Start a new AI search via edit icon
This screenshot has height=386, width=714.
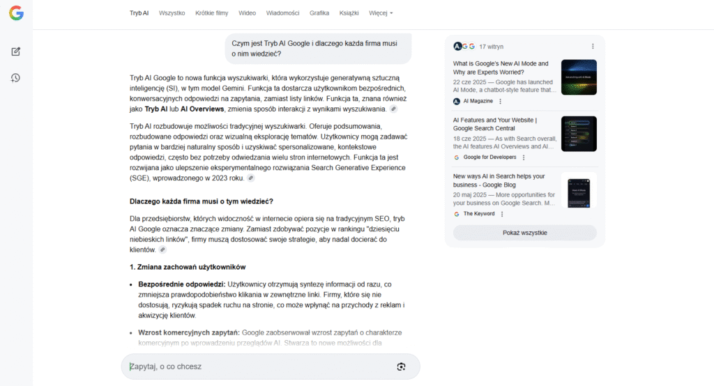click(x=15, y=52)
